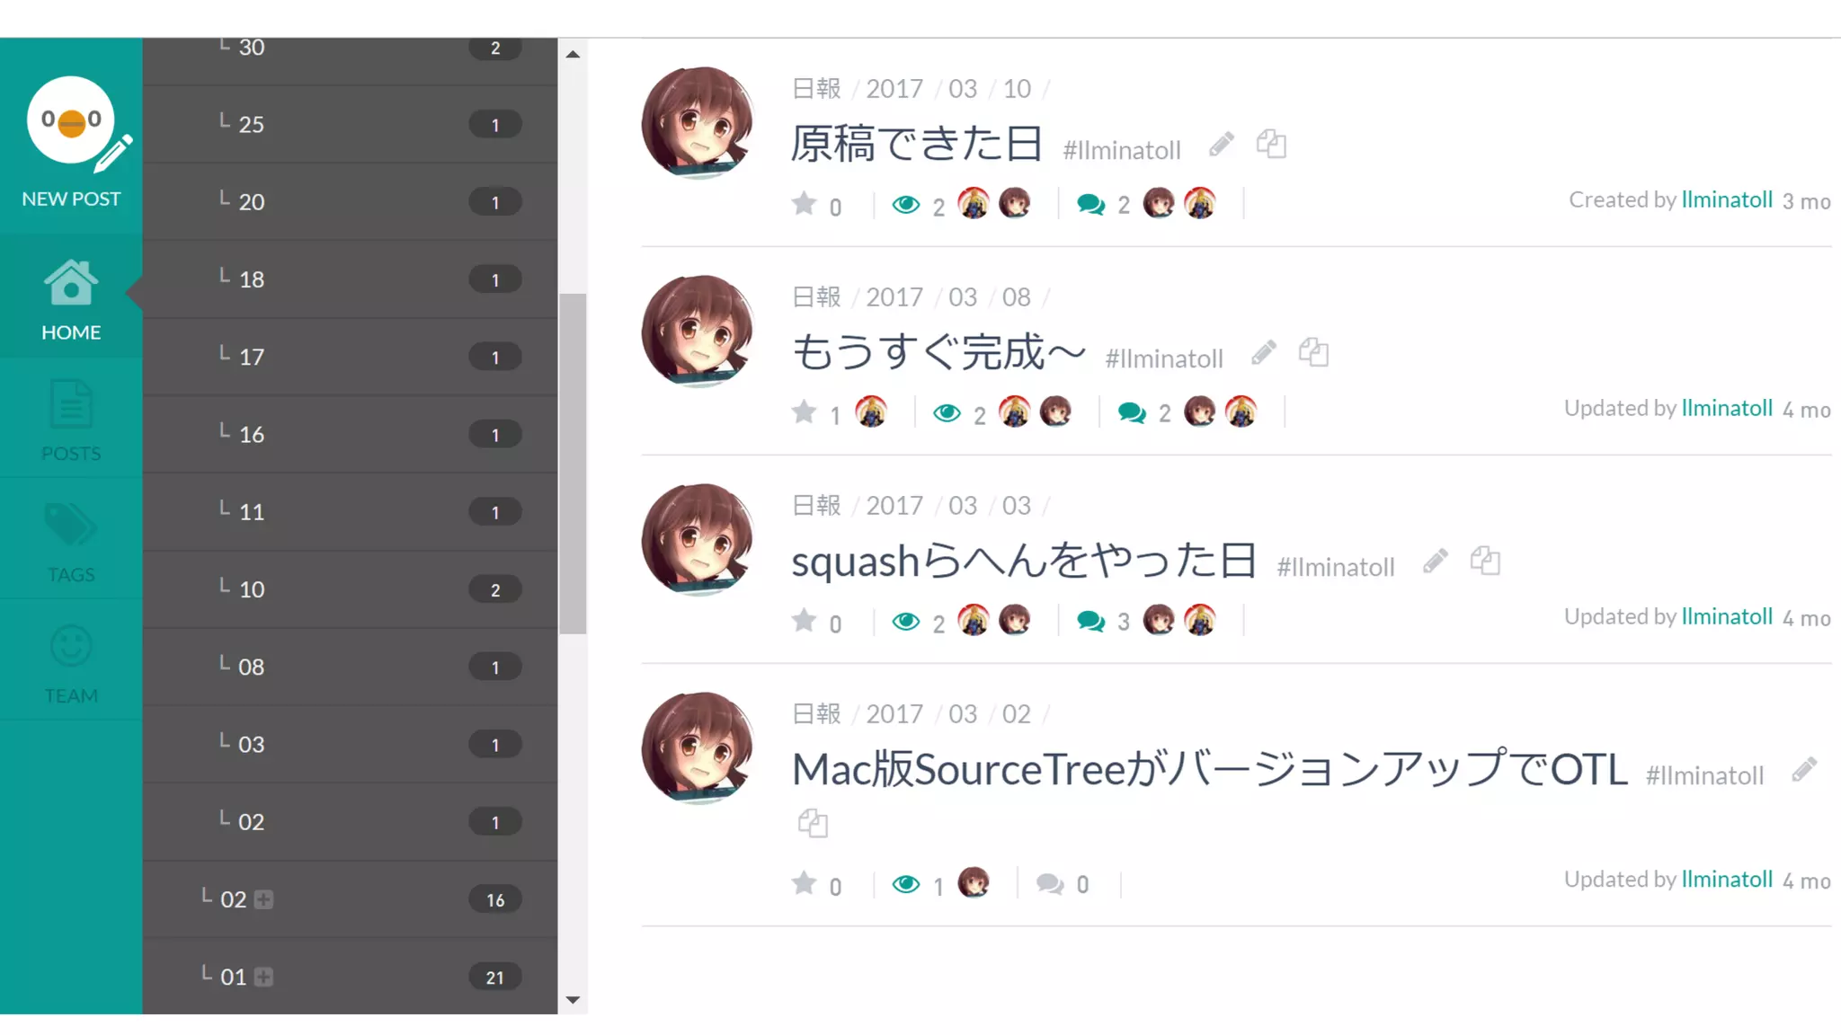Open the TAGS sidebar section
Screen dimensions: 1841x1035
(x=71, y=541)
